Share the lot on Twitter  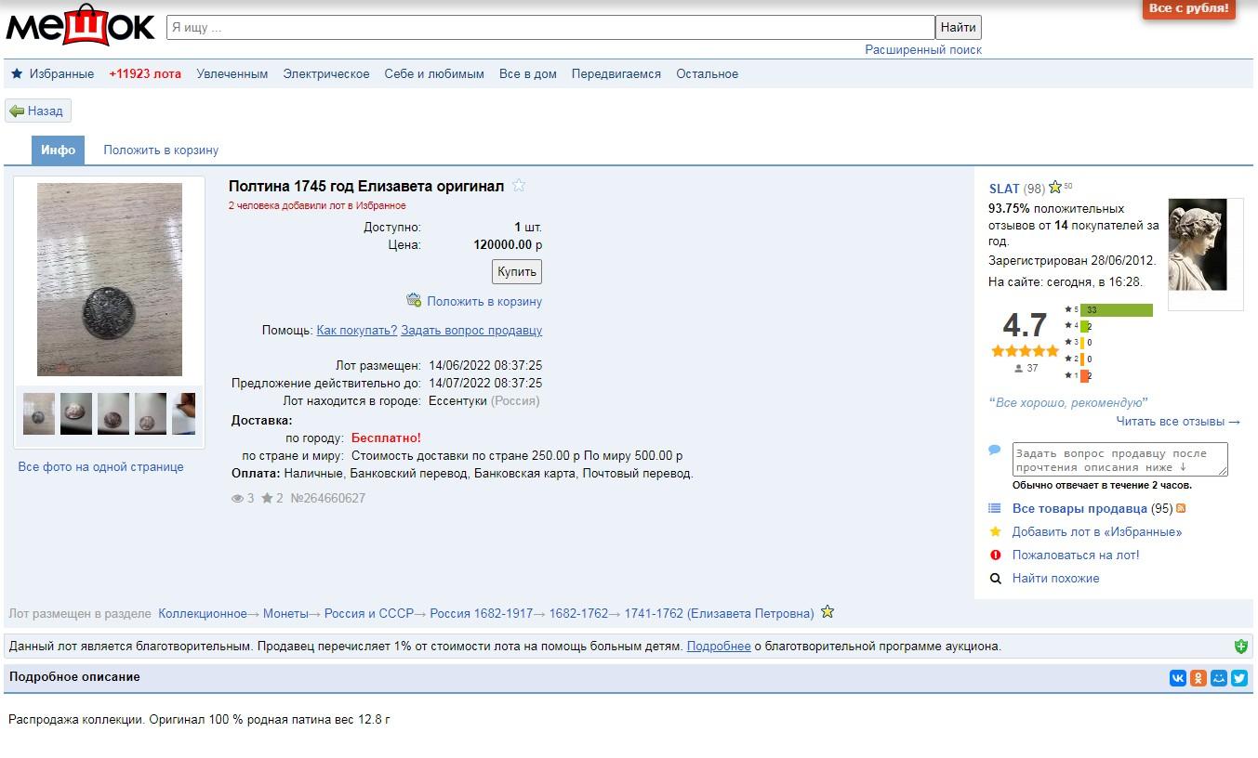1239,678
